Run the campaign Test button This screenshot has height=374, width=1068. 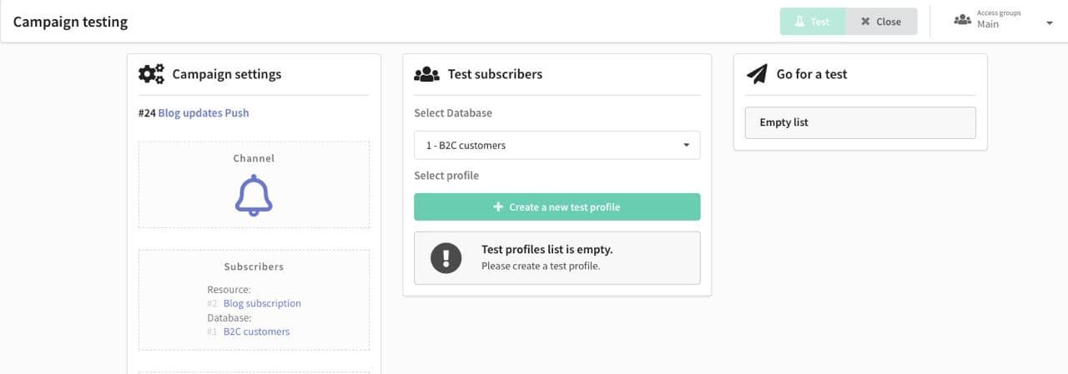point(813,22)
